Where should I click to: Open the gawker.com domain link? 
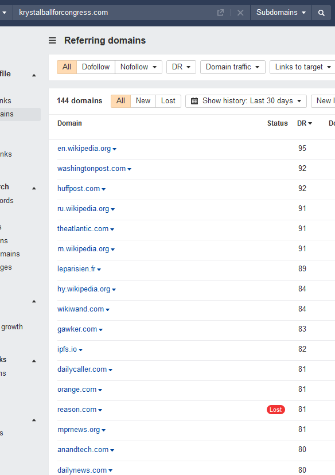[x=77, y=329]
